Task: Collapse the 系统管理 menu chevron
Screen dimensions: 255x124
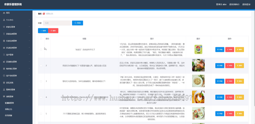Action: (29, 96)
